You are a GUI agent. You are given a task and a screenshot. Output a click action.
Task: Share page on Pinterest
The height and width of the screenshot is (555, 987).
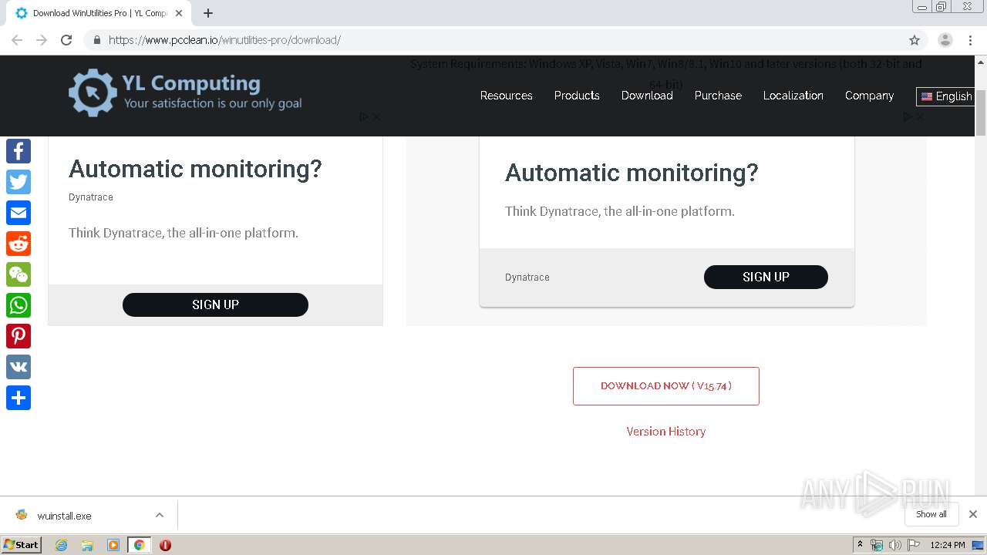coord(19,336)
